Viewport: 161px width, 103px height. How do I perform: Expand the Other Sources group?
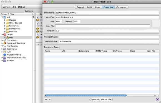point(5,23)
